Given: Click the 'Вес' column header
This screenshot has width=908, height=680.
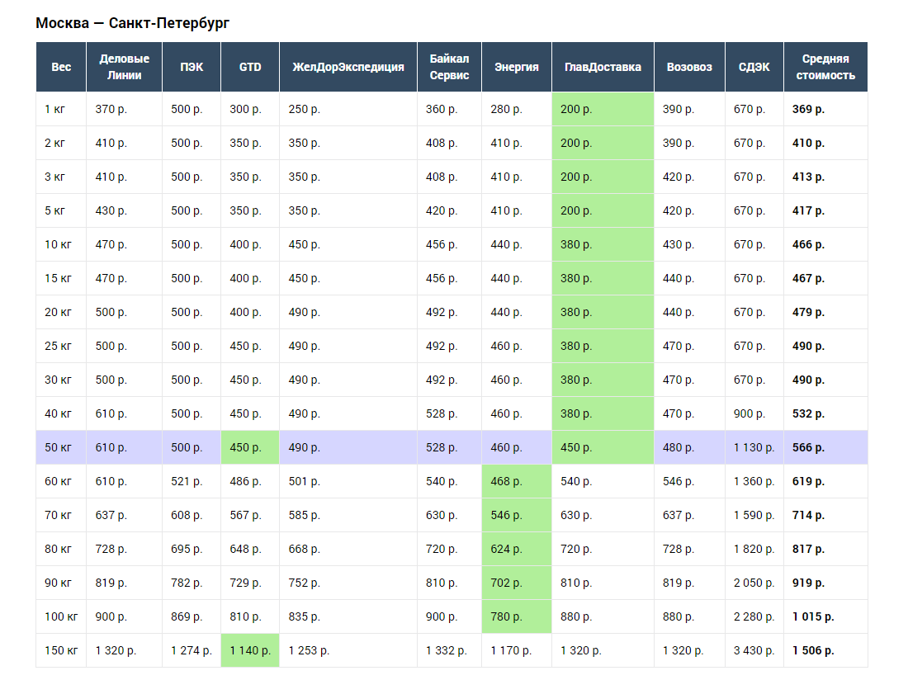Looking at the screenshot, I should coord(61,67).
